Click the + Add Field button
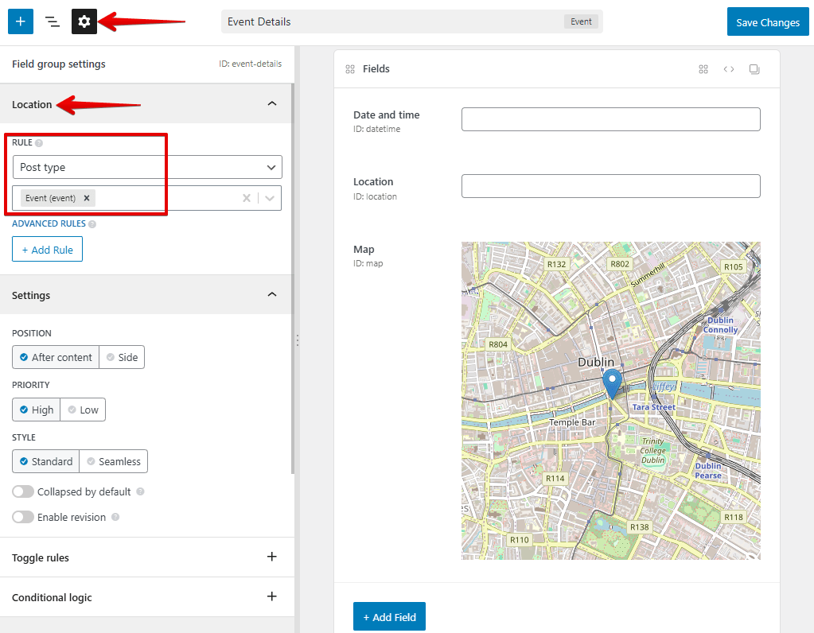Image resolution: width=814 pixels, height=633 pixels. click(x=389, y=617)
